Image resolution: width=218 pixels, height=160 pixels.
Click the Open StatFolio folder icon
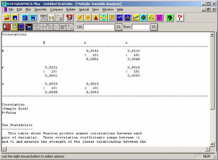click(7, 18)
